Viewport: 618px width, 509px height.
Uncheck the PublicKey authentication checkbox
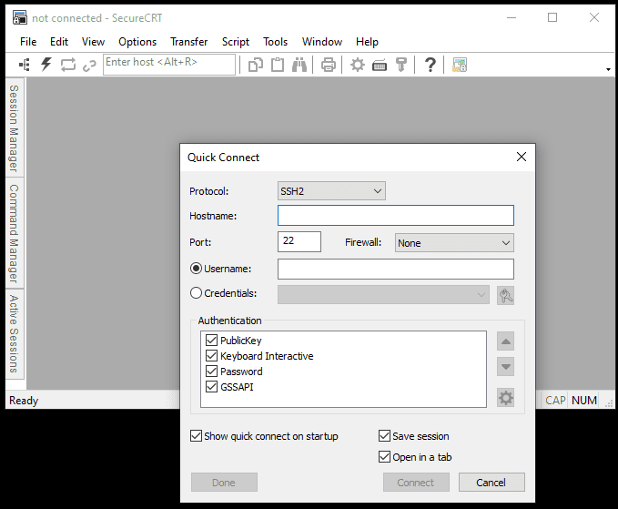(212, 340)
